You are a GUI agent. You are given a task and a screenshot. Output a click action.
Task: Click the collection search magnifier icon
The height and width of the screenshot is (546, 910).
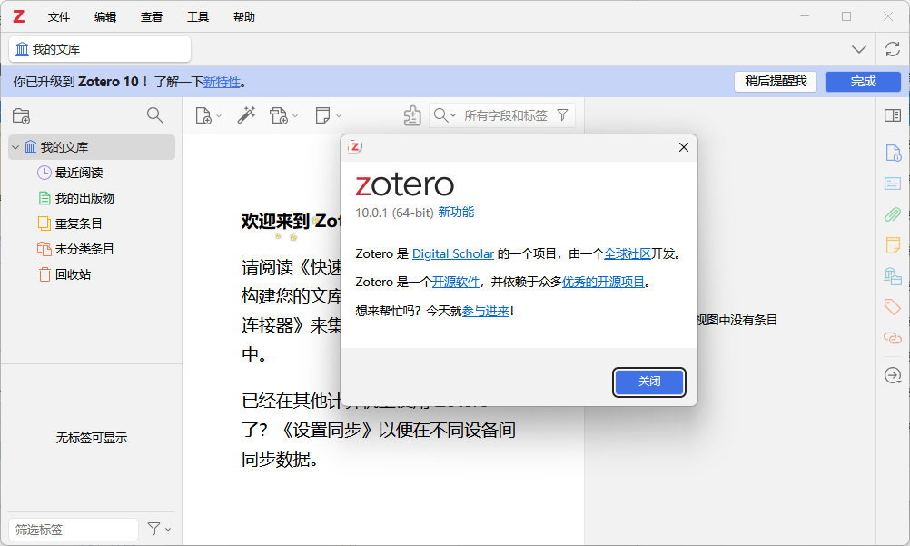[x=155, y=115]
